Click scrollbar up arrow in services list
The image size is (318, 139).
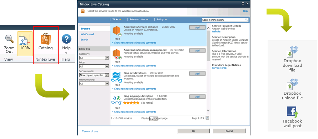click(x=208, y=28)
